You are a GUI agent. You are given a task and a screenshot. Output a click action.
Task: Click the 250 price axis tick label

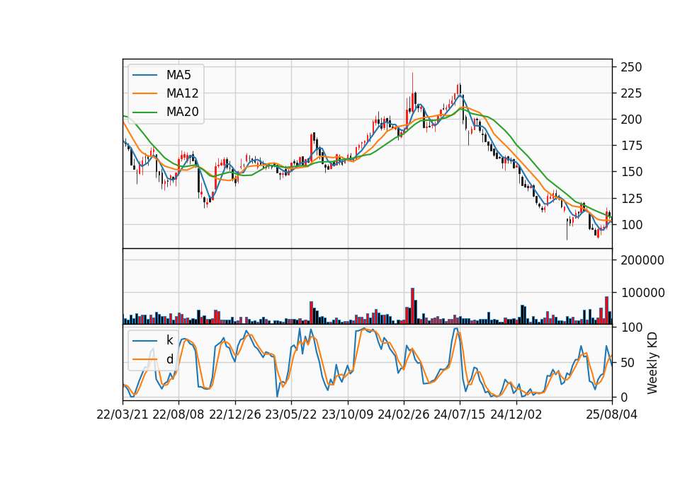coord(631,68)
